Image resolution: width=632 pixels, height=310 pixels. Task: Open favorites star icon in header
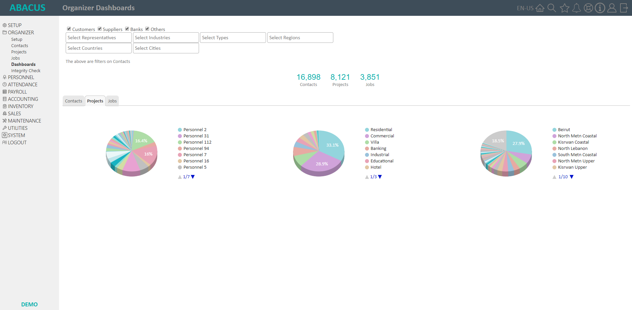pyautogui.click(x=564, y=8)
